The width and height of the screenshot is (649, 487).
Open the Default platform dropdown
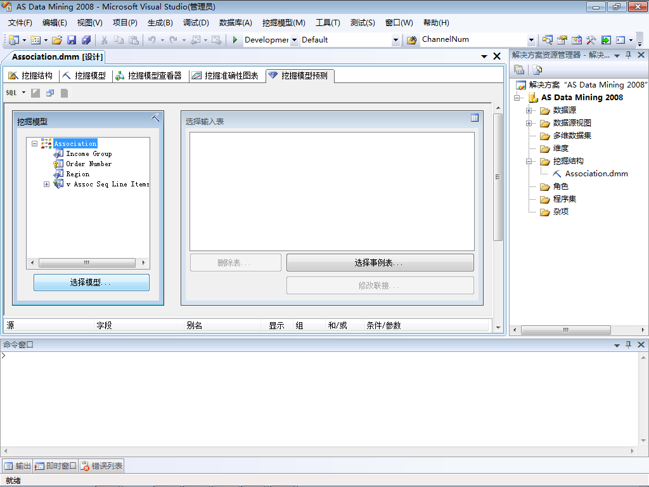395,40
